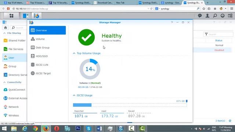This screenshot has width=235, height=132.
Task: Click the Status column header
Action: (219, 40)
